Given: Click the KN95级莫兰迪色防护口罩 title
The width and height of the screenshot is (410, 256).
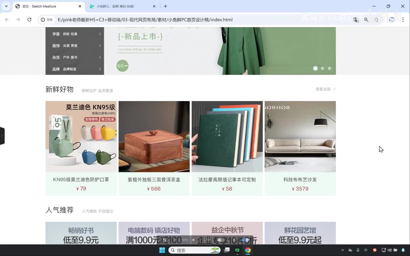Looking at the screenshot, I should click(x=81, y=180).
